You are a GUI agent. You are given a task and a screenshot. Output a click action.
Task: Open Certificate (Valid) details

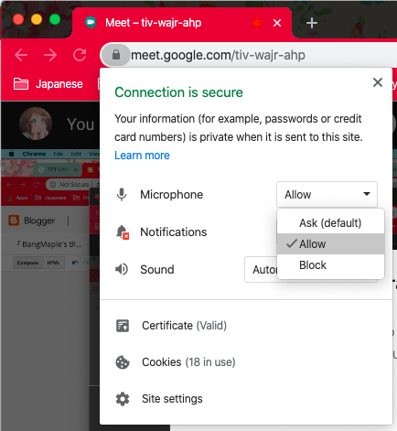pos(185,326)
